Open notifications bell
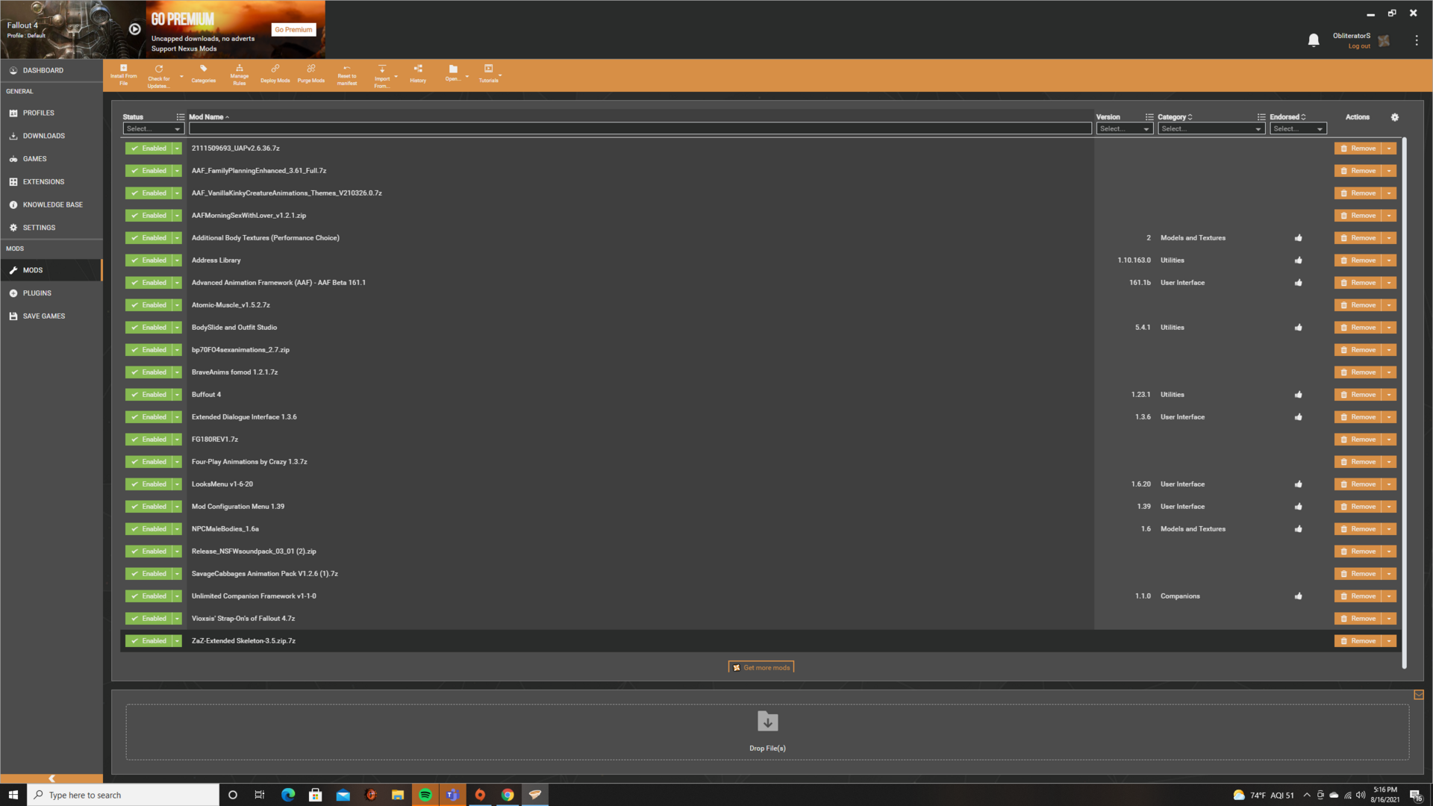This screenshot has height=806, width=1433. pos(1314,40)
